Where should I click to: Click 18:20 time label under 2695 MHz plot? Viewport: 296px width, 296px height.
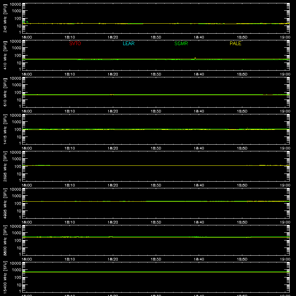click(x=113, y=185)
